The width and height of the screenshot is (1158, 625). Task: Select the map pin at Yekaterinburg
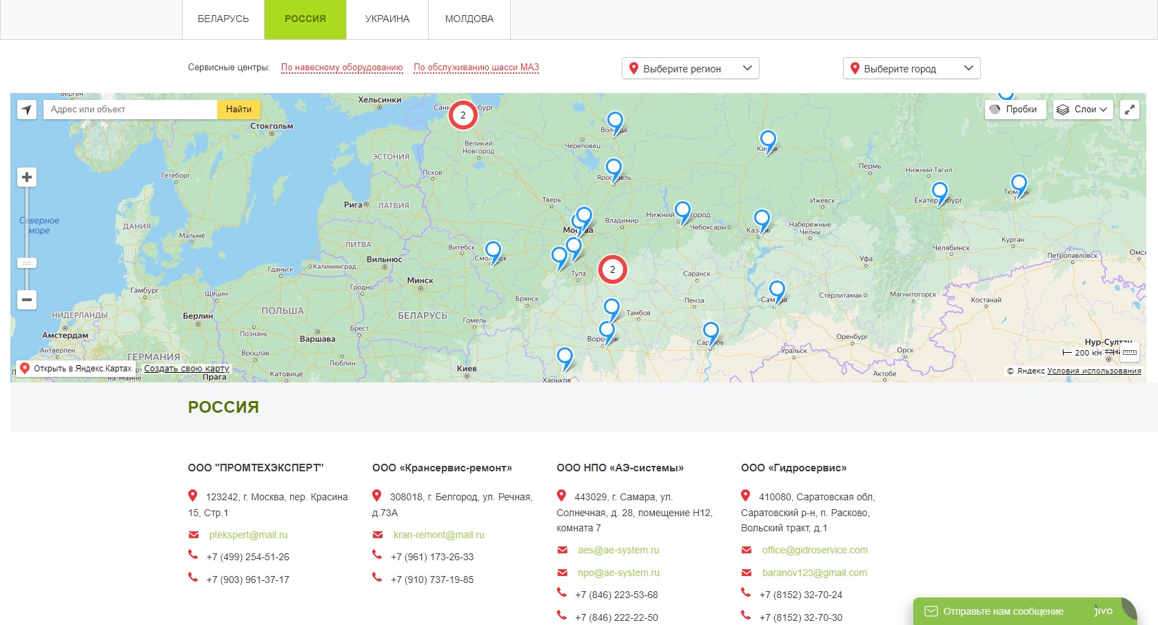[x=939, y=192]
